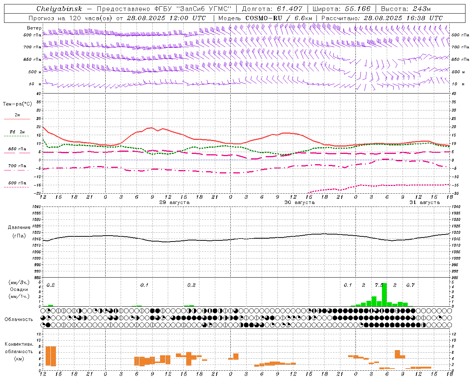Click the '7.5' three-hour precipitation value
Viewport: 471px width, 377px height.
tap(379, 285)
